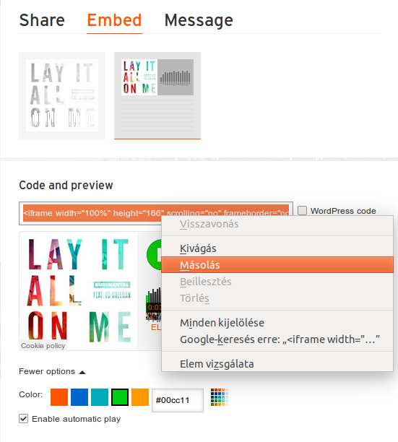Choose Törlés in the context menu

pos(277,298)
